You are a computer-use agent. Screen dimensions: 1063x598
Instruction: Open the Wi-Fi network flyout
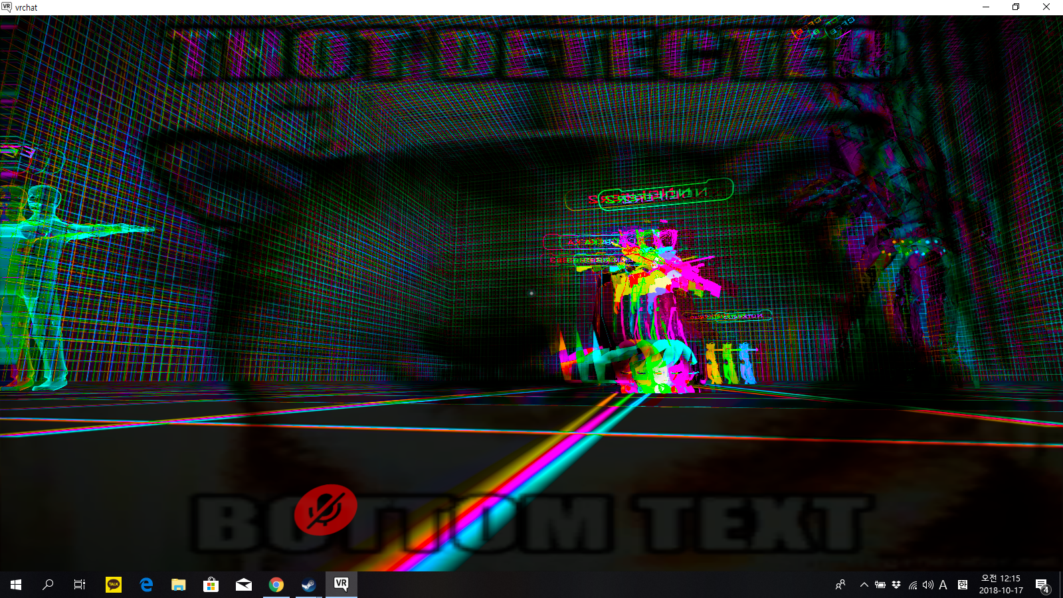click(x=913, y=585)
